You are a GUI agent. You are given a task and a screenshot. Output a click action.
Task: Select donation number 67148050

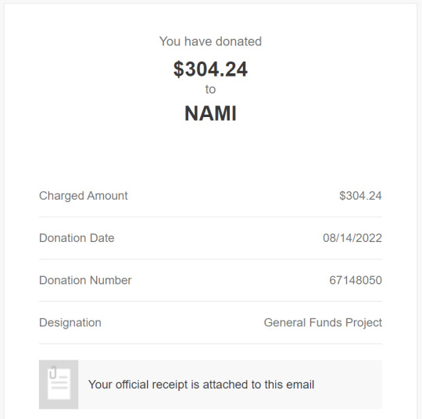pos(356,280)
